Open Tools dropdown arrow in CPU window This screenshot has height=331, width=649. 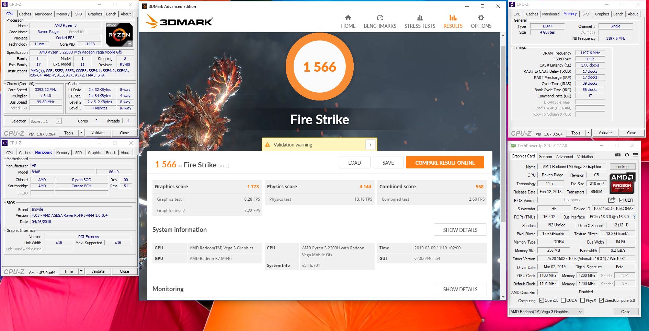click(81, 133)
